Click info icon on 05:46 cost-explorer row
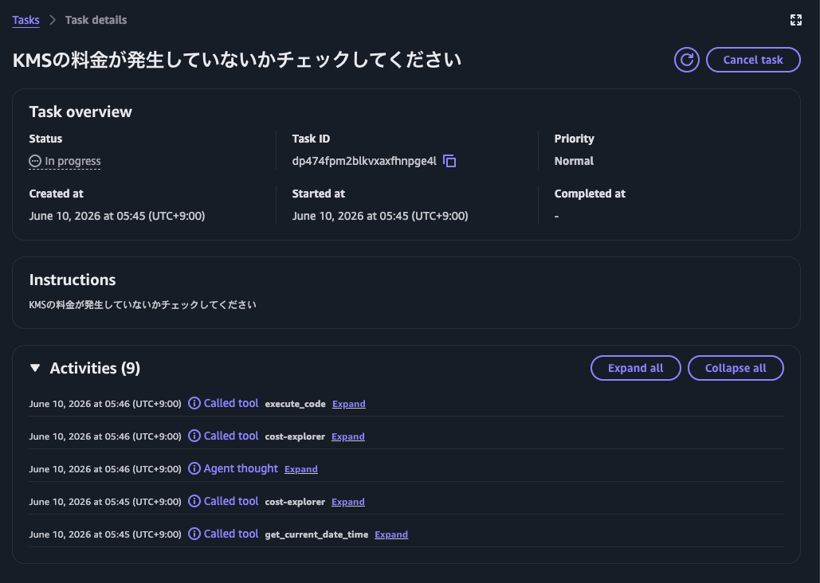Image resolution: width=820 pixels, height=583 pixels. pos(194,436)
